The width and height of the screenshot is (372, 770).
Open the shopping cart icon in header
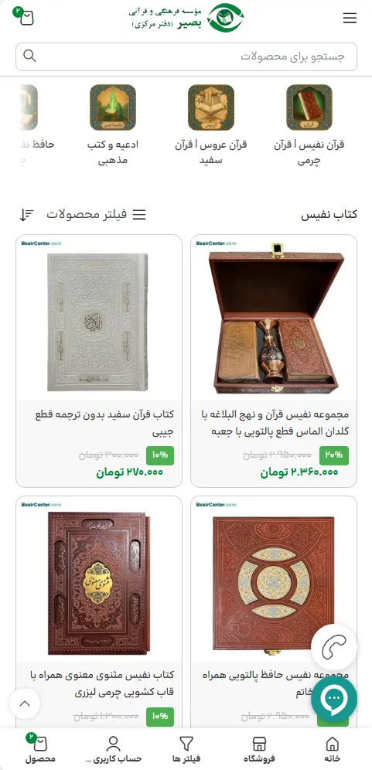[x=25, y=17]
